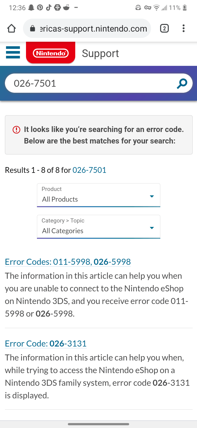Open the browser tab switcher showing 2 tabs
The height and width of the screenshot is (428, 197).
coord(164,28)
